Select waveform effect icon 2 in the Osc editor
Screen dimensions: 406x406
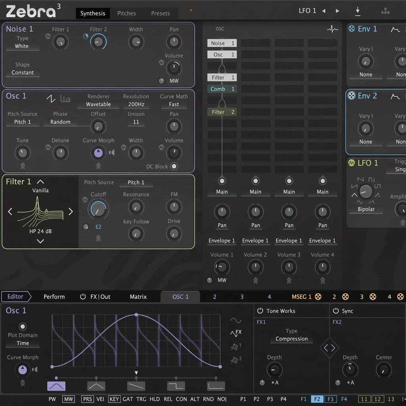[x=236, y=359]
